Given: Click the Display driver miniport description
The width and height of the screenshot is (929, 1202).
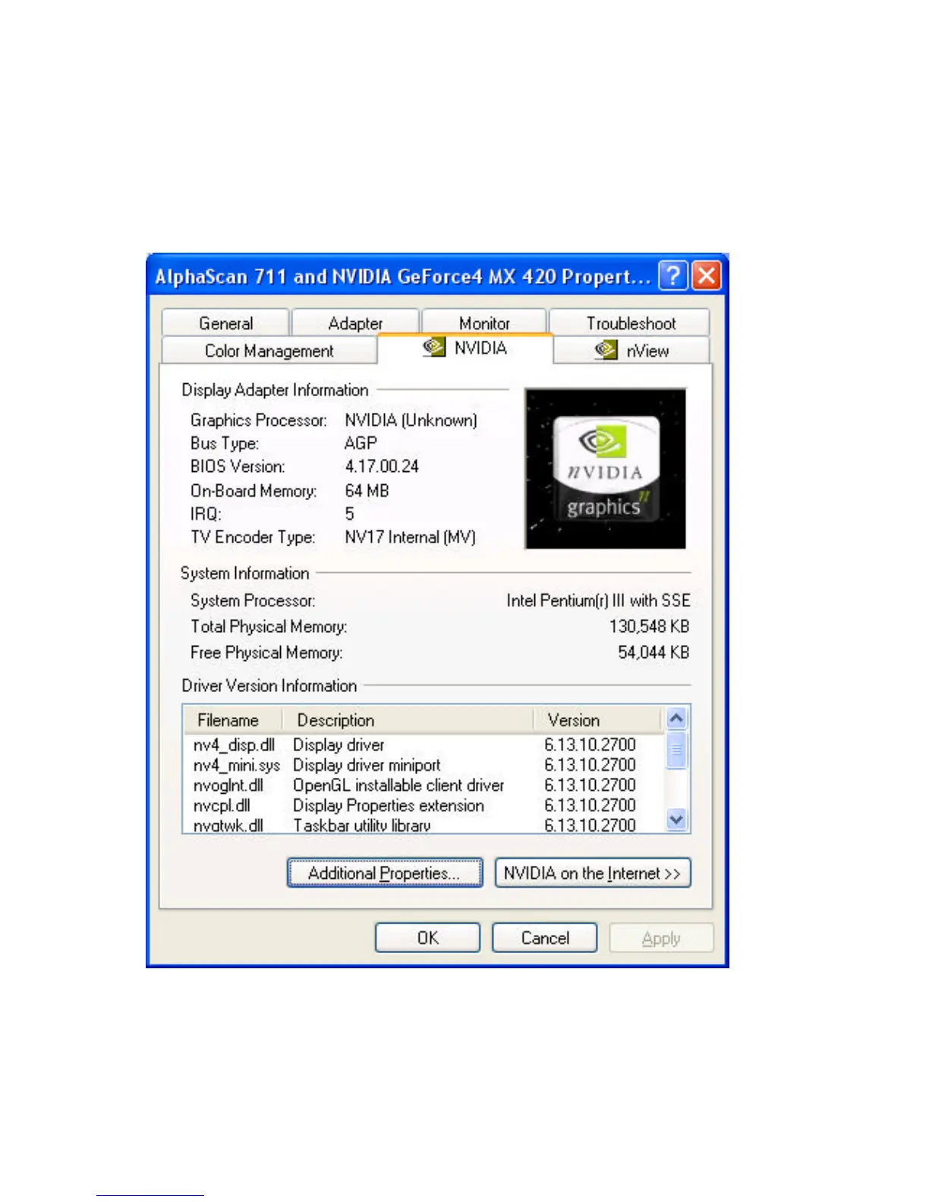Looking at the screenshot, I should click(367, 765).
